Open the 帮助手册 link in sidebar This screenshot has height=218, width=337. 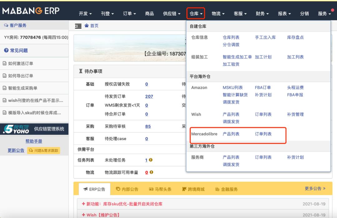tap(34, 141)
